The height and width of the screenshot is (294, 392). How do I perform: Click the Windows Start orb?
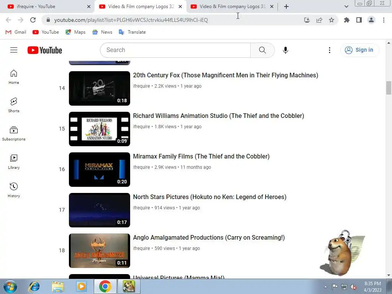(10, 286)
